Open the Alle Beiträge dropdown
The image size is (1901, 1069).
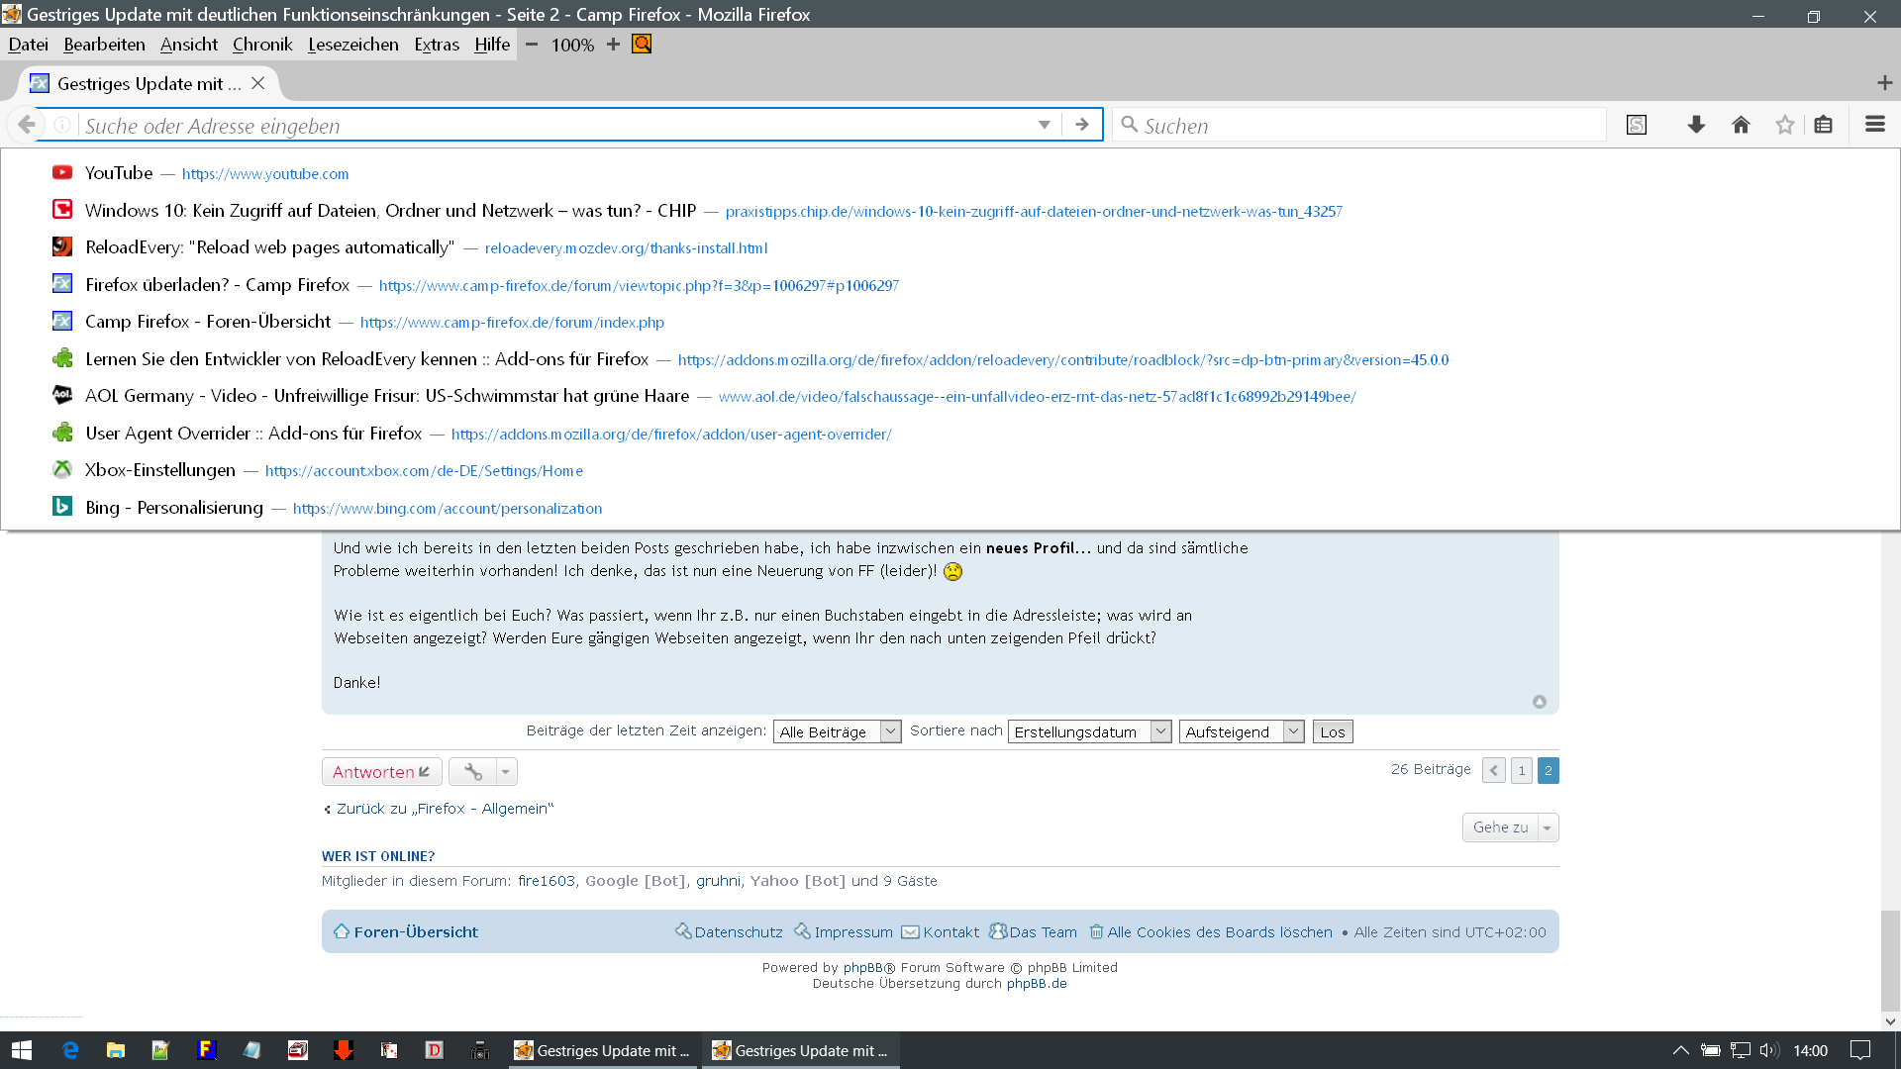point(837,731)
